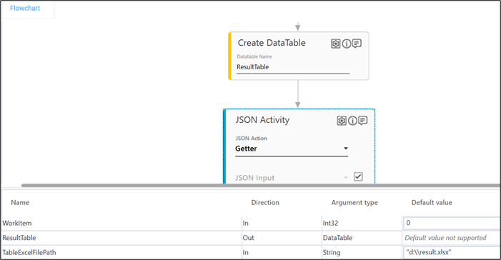
Task: Click the horizontal scrollbar below flowchart
Action: tap(260, 185)
